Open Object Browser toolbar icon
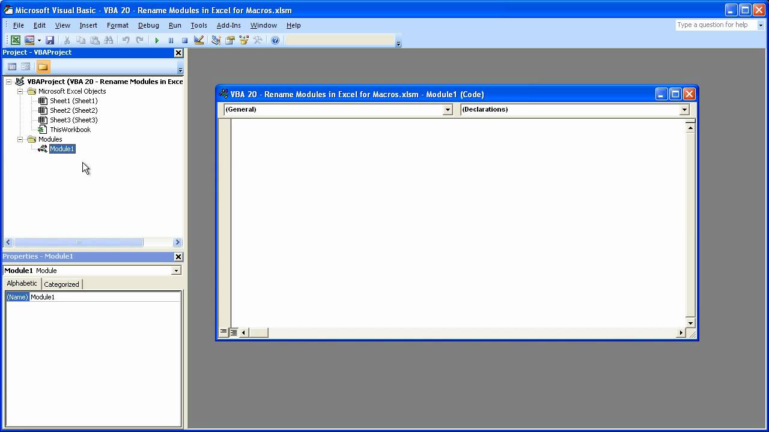Image resolution: width=769 pixels, height=432 pixels. pyautogui.click(x=243, y=40)
